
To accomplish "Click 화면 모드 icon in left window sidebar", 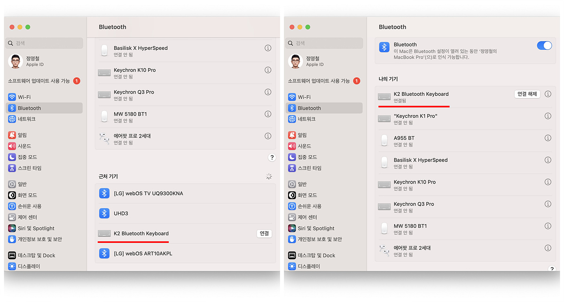I will pos(12,195).
